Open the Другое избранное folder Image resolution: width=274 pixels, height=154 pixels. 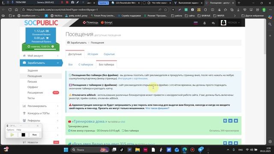(253, 16)
